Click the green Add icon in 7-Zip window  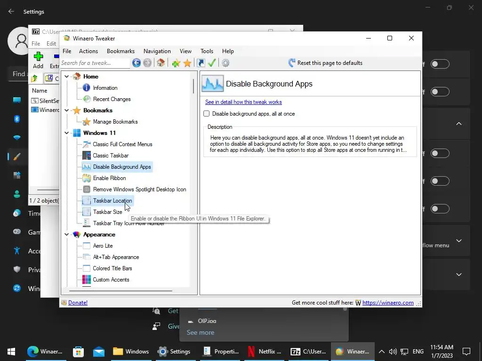click(38, 56)
